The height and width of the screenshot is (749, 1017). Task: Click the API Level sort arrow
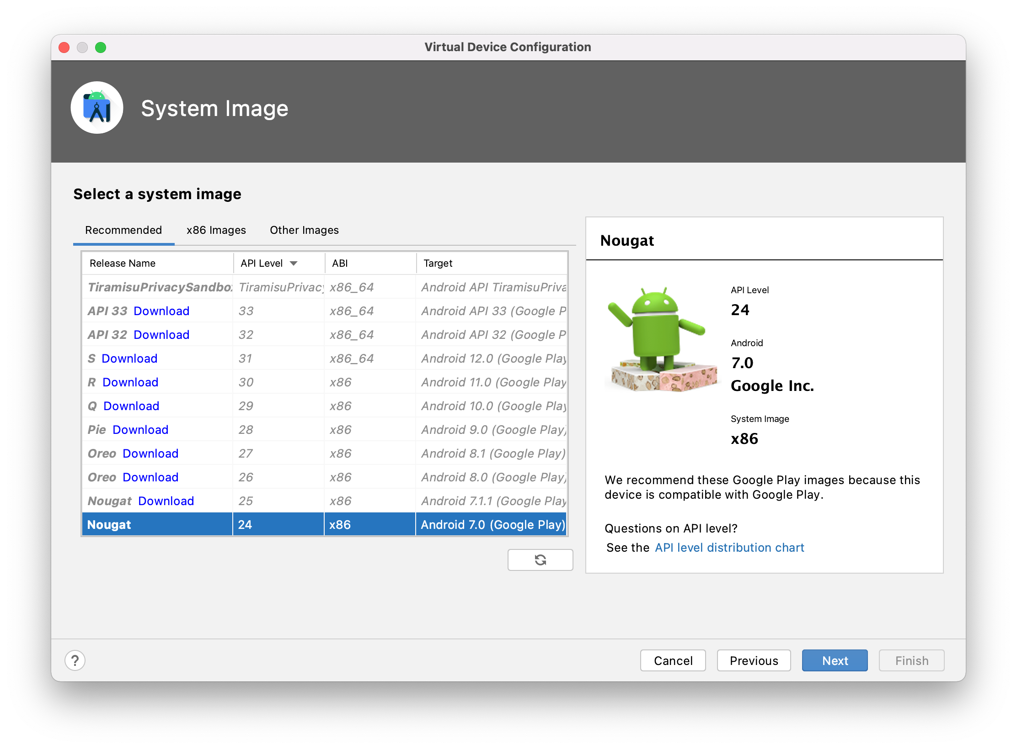pyautogui.click(x=294, y=263)
